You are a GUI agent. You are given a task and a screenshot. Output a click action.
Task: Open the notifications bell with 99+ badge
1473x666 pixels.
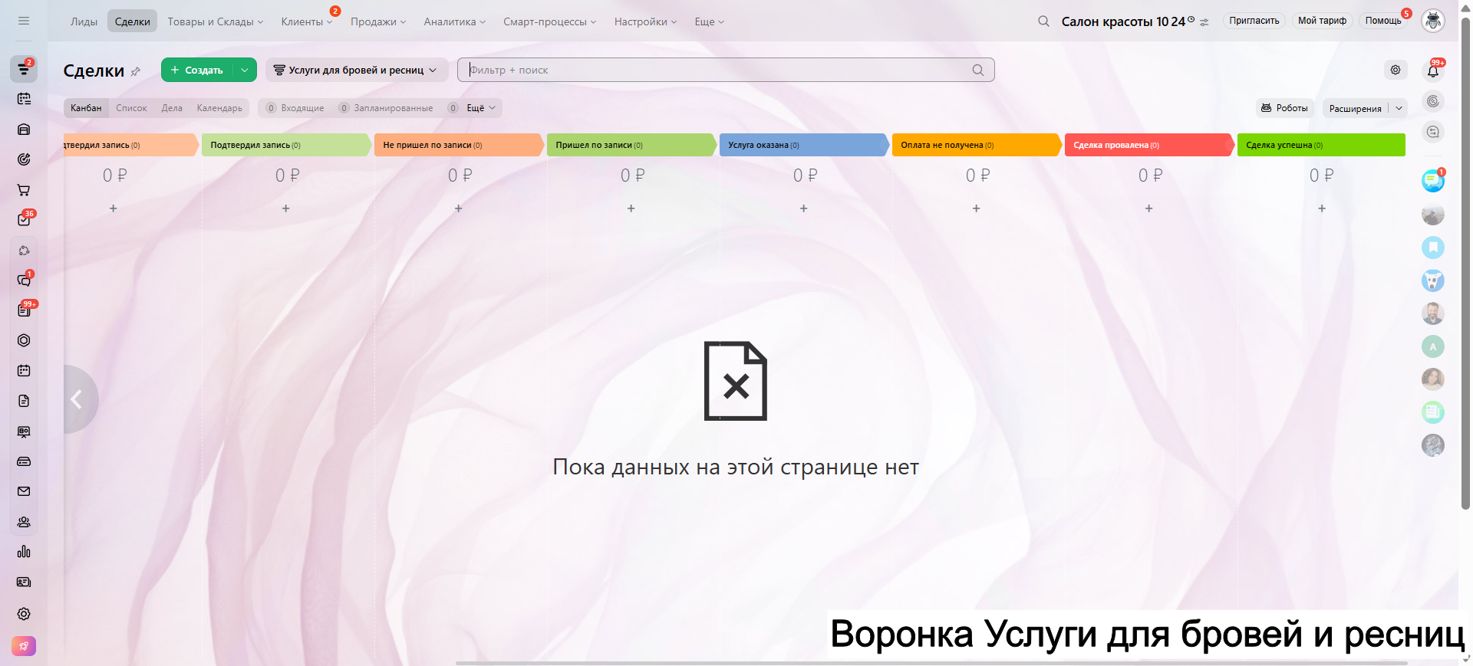[x=1433, y=71]
